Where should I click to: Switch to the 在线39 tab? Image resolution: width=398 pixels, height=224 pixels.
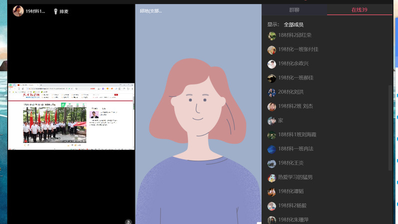[x=359, y=10]
